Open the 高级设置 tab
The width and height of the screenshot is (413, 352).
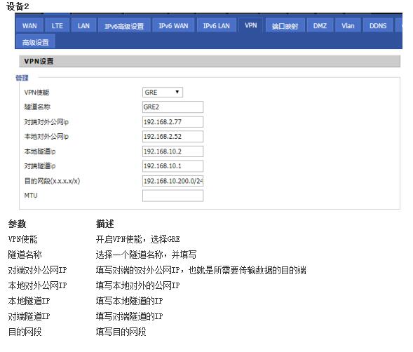point(35,42)
